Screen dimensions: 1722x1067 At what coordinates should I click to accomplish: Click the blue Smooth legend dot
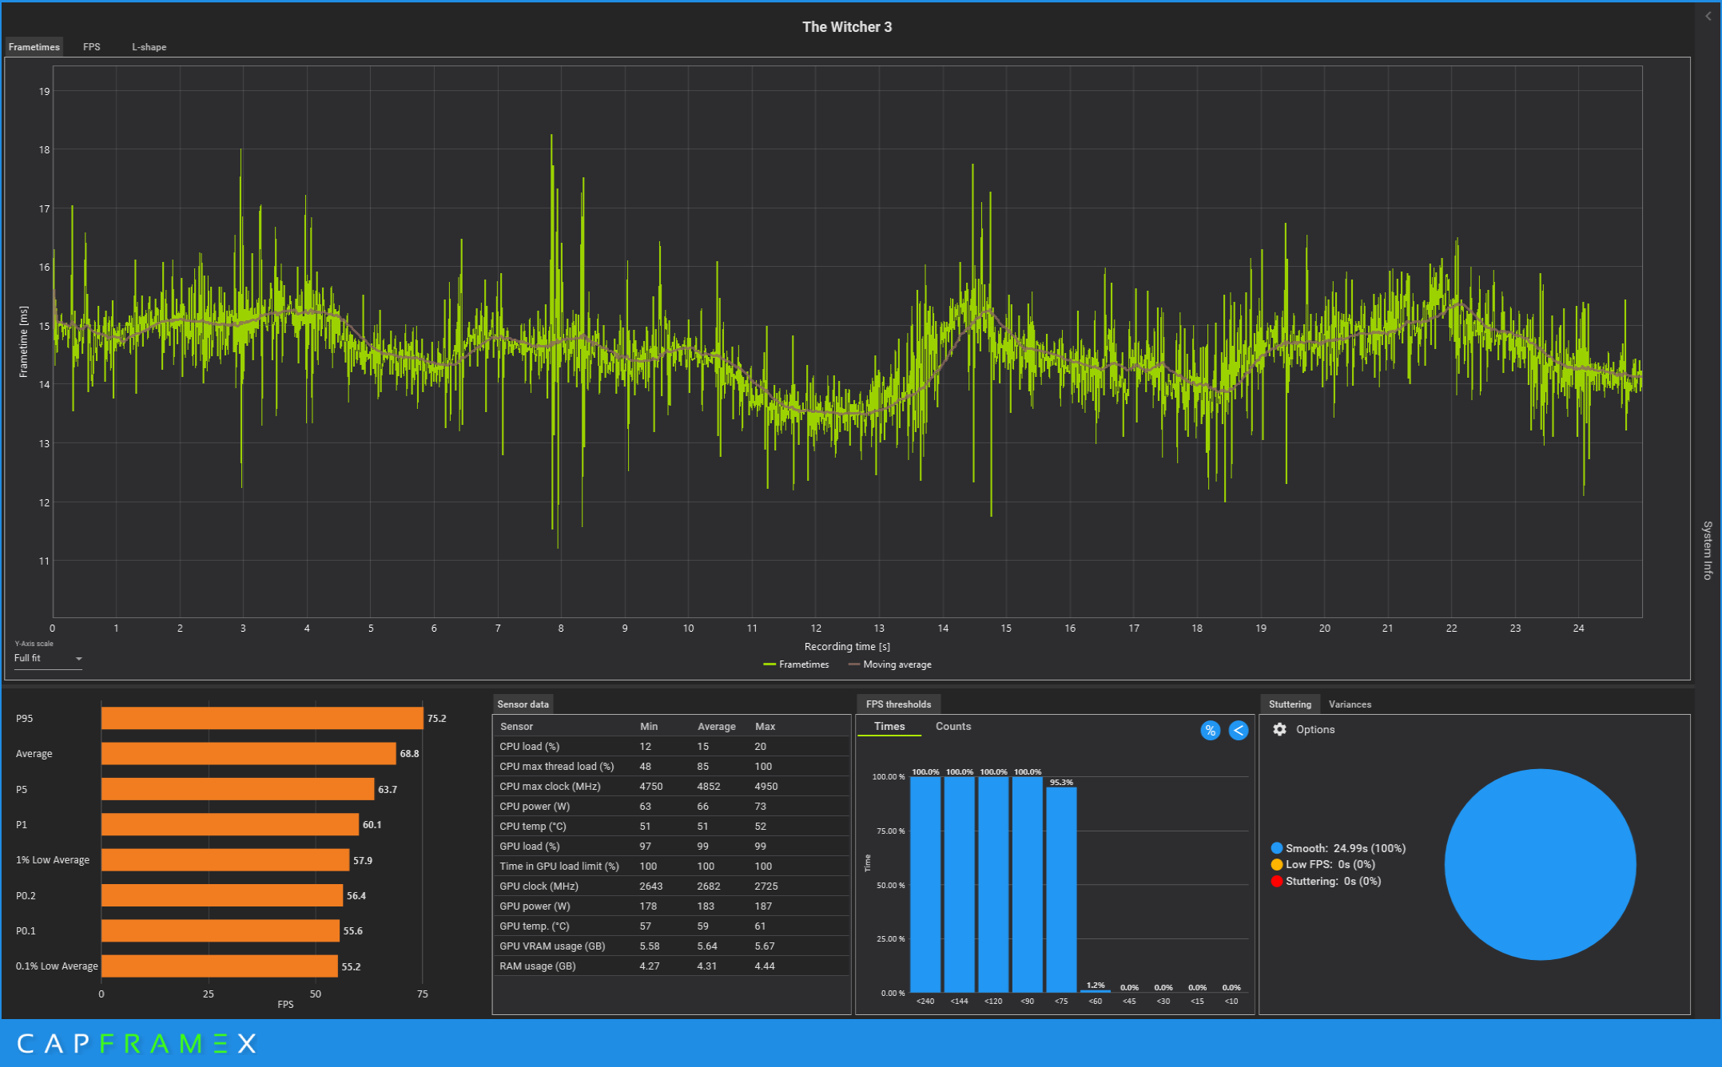coord(1276,848)
